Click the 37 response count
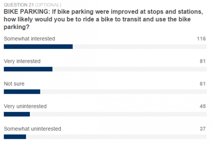This screenshot has width=212, height=144. (x=203, y=129)
